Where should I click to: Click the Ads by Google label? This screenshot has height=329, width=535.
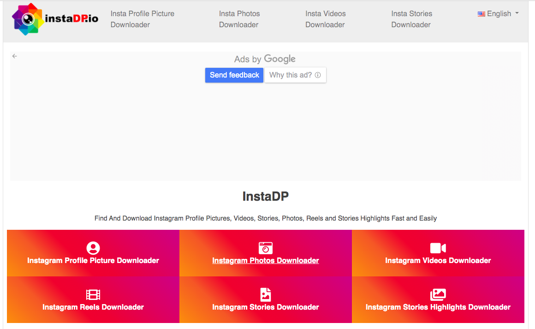pyautogui.click(x=265, y=59)
